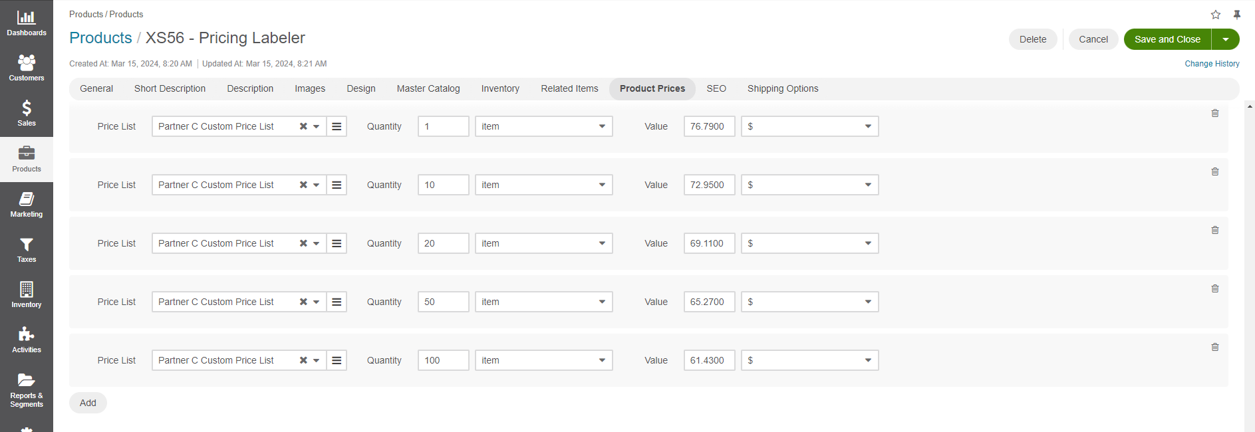Pin this page using the pin icon
The width and height of the screenshot is (1255, 432).
click(1236, 15)
